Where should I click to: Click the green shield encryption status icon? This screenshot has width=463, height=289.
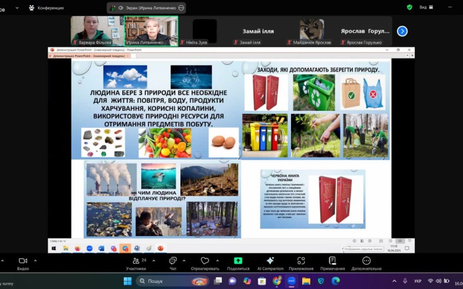[x=409, y=7]
